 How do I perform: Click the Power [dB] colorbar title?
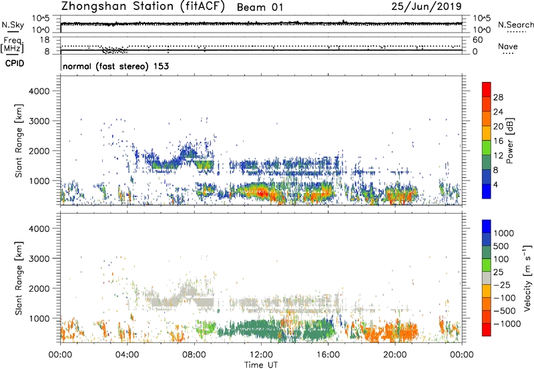(510, 141)
